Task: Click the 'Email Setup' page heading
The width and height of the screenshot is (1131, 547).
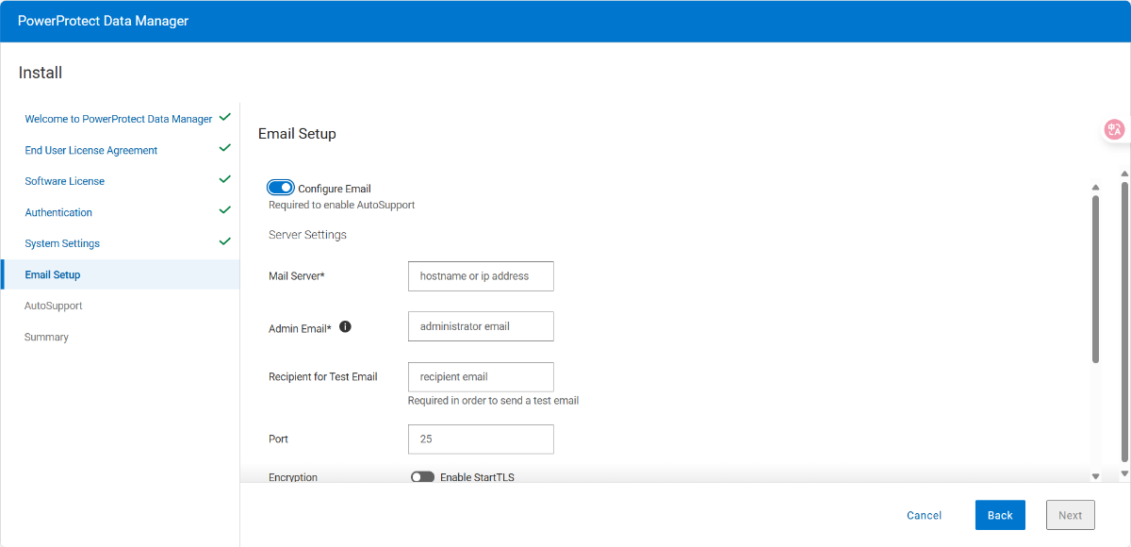Action: tap(297, 134)
